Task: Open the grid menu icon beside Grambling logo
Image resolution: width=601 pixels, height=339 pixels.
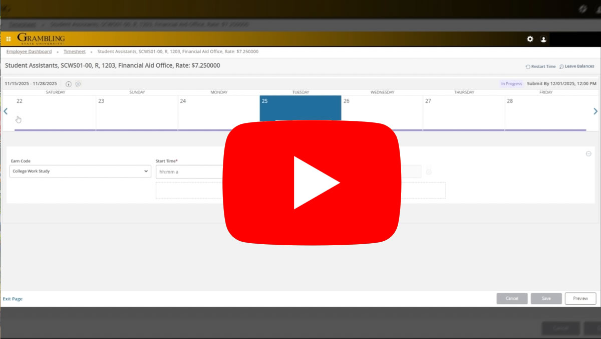Action: tap(9, 39)
